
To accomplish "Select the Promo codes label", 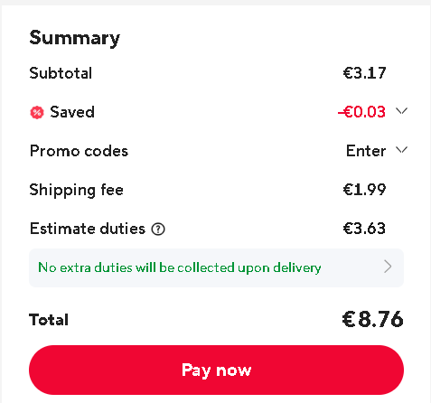I will [79, 151].
